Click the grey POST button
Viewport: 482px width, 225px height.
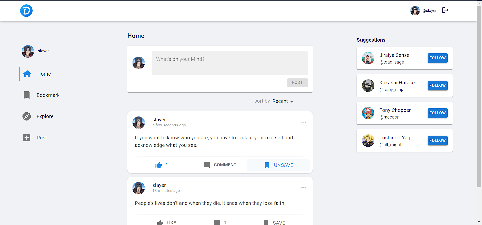pyautogui.click(x=297, y=82)
